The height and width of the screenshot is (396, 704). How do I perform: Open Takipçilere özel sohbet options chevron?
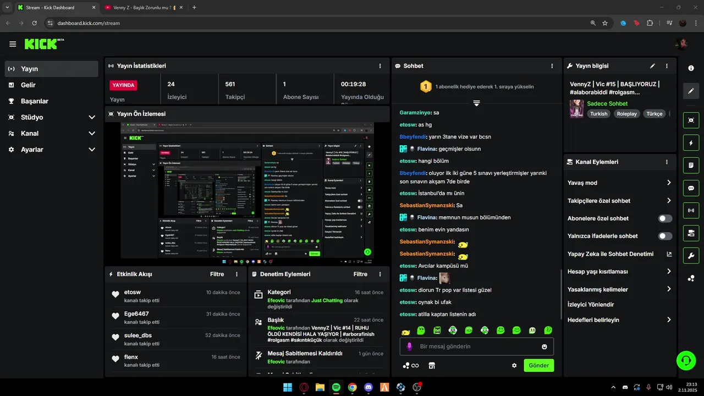tap(669, 201)
